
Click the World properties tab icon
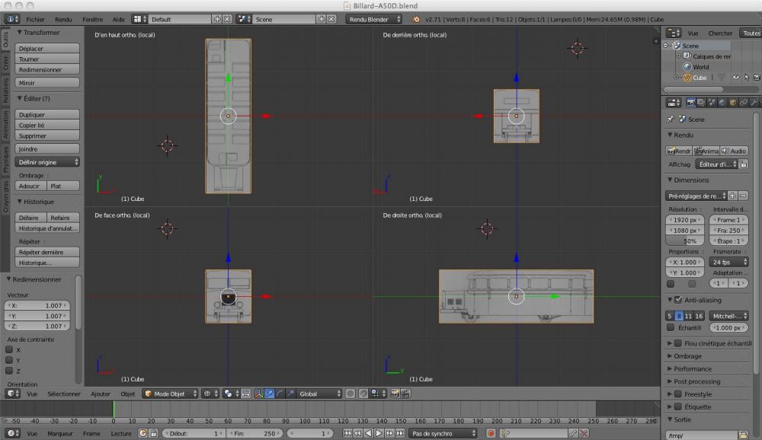[x=721, y=102]
